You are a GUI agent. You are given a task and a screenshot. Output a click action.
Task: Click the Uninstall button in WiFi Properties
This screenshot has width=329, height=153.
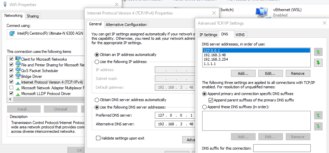(x=61, y=109)
